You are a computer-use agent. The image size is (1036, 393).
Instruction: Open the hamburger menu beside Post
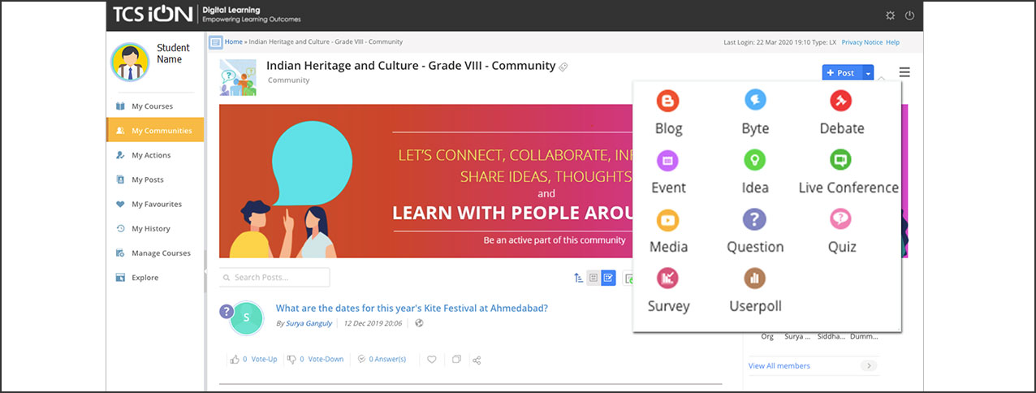pos(904,72)
